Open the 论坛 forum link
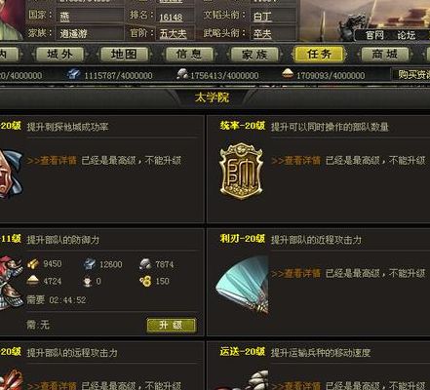 tap(407, 35)
